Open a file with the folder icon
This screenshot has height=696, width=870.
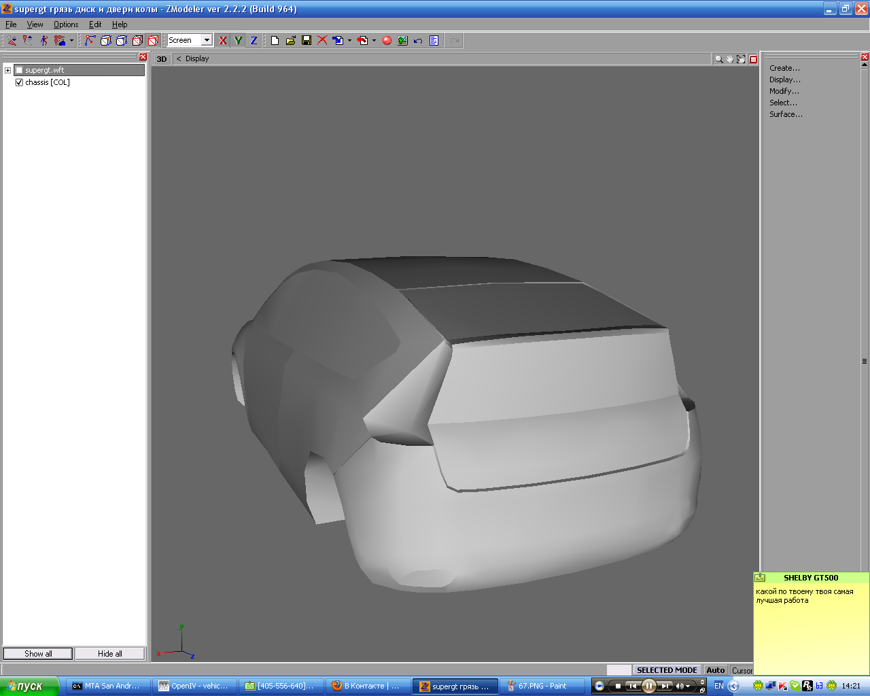click(290, 41)
